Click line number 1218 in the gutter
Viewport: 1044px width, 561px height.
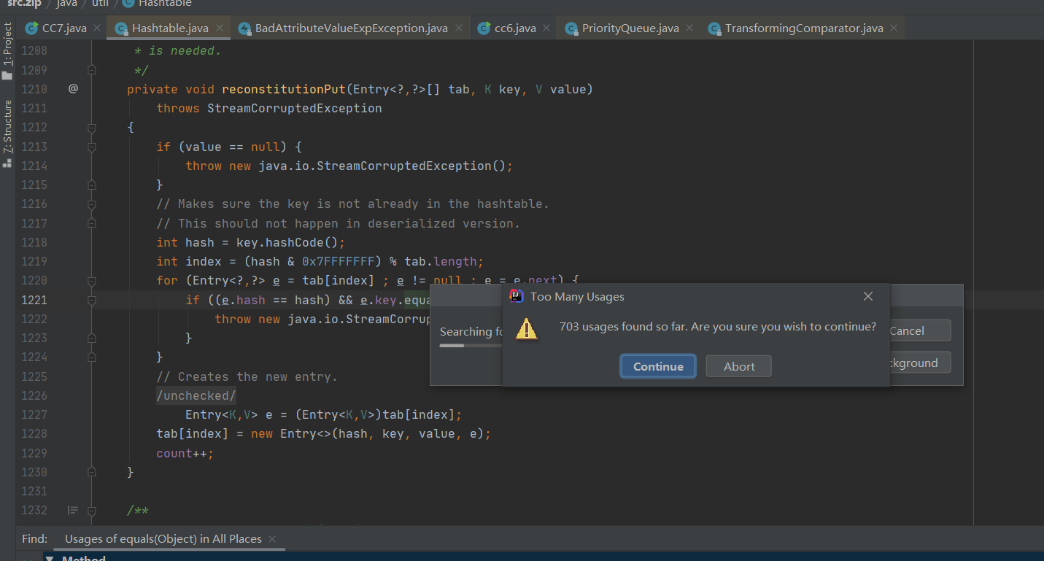coord(34,242)
